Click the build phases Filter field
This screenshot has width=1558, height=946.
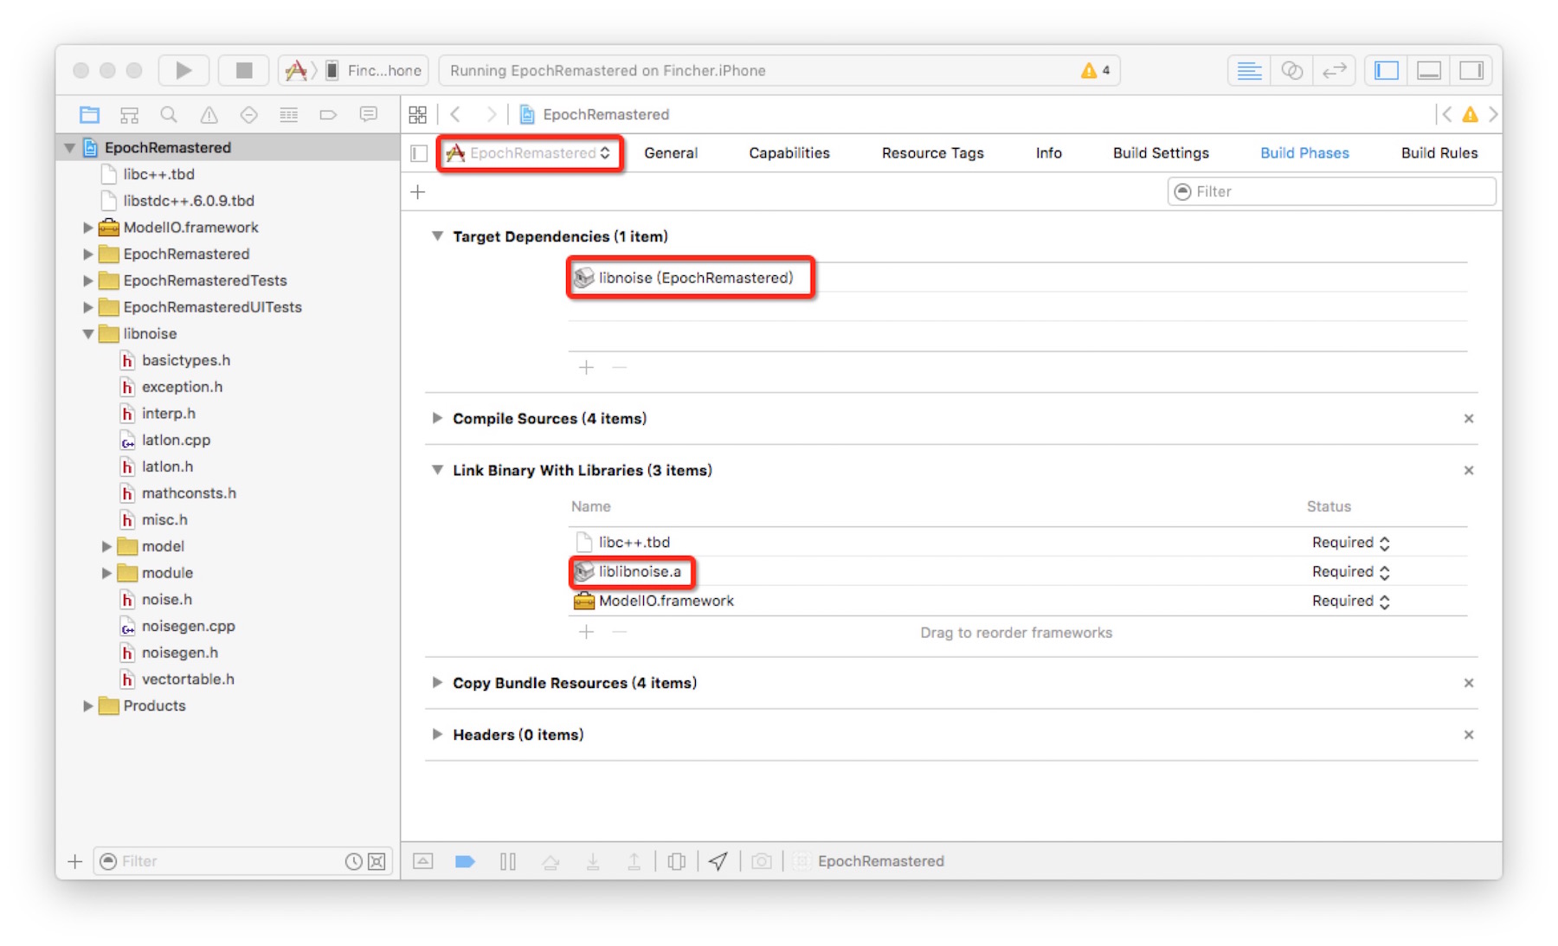click(x=1331, y=192)
